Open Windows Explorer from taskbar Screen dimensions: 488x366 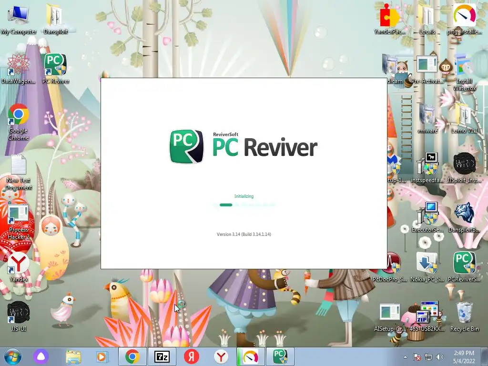coord(73,356)
